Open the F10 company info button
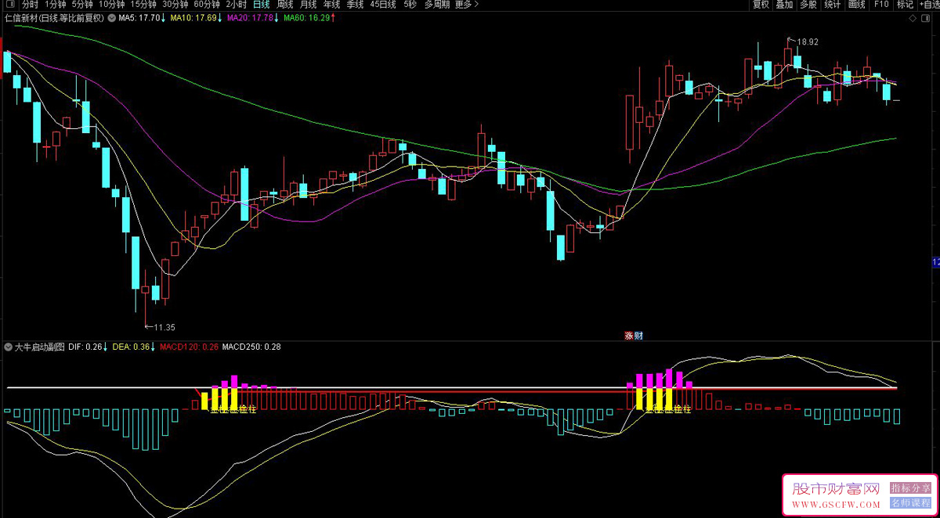The width and height of the screenshot is (940, 518). click(x=881, y=5)
